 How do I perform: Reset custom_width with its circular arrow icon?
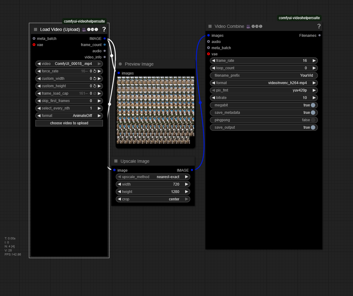(x=95, y=79)
